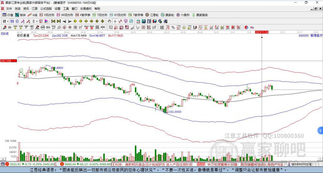Image resolution: width=323 pixels, height=173 pixels.
Task: Open the 行情 market quotes view
Action: pos(8,15)
